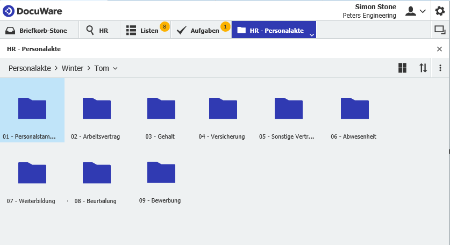Click the user profile icon
Image resolution: width=450 pixels, height=245 pixels.
point(411,11)
